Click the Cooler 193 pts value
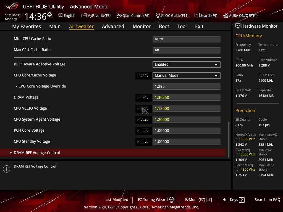283x212 pixels. point(264,125)
